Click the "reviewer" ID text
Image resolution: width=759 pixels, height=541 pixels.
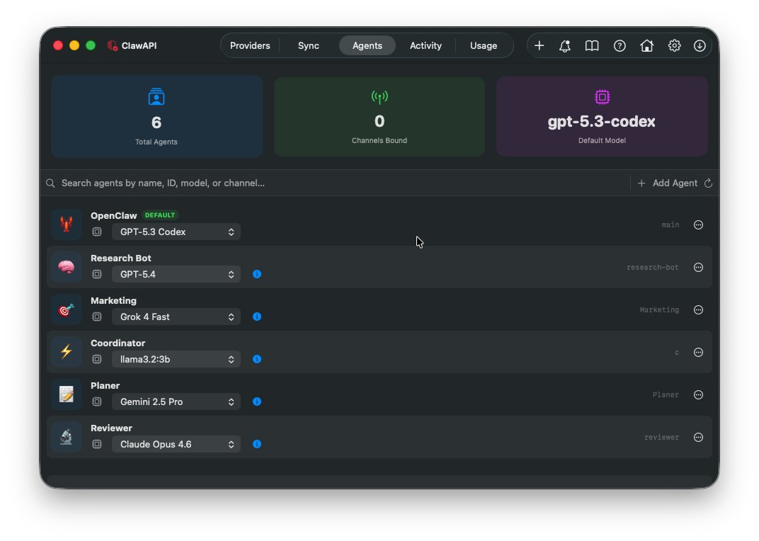661,438
